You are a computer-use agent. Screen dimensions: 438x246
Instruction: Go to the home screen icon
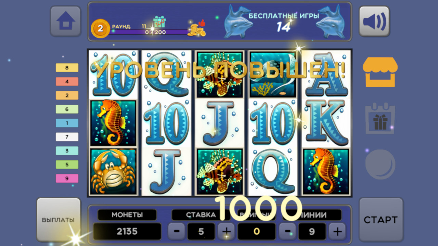(x=66, y=21)
